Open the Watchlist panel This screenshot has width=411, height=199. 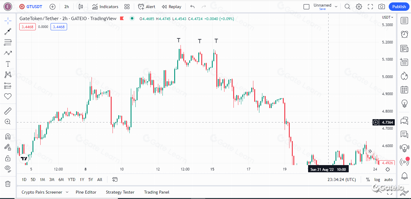[404, 20]
